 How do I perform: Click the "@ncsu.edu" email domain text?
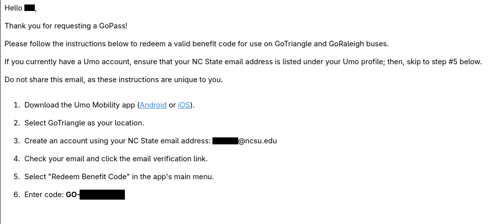click(x=258, y=141)
